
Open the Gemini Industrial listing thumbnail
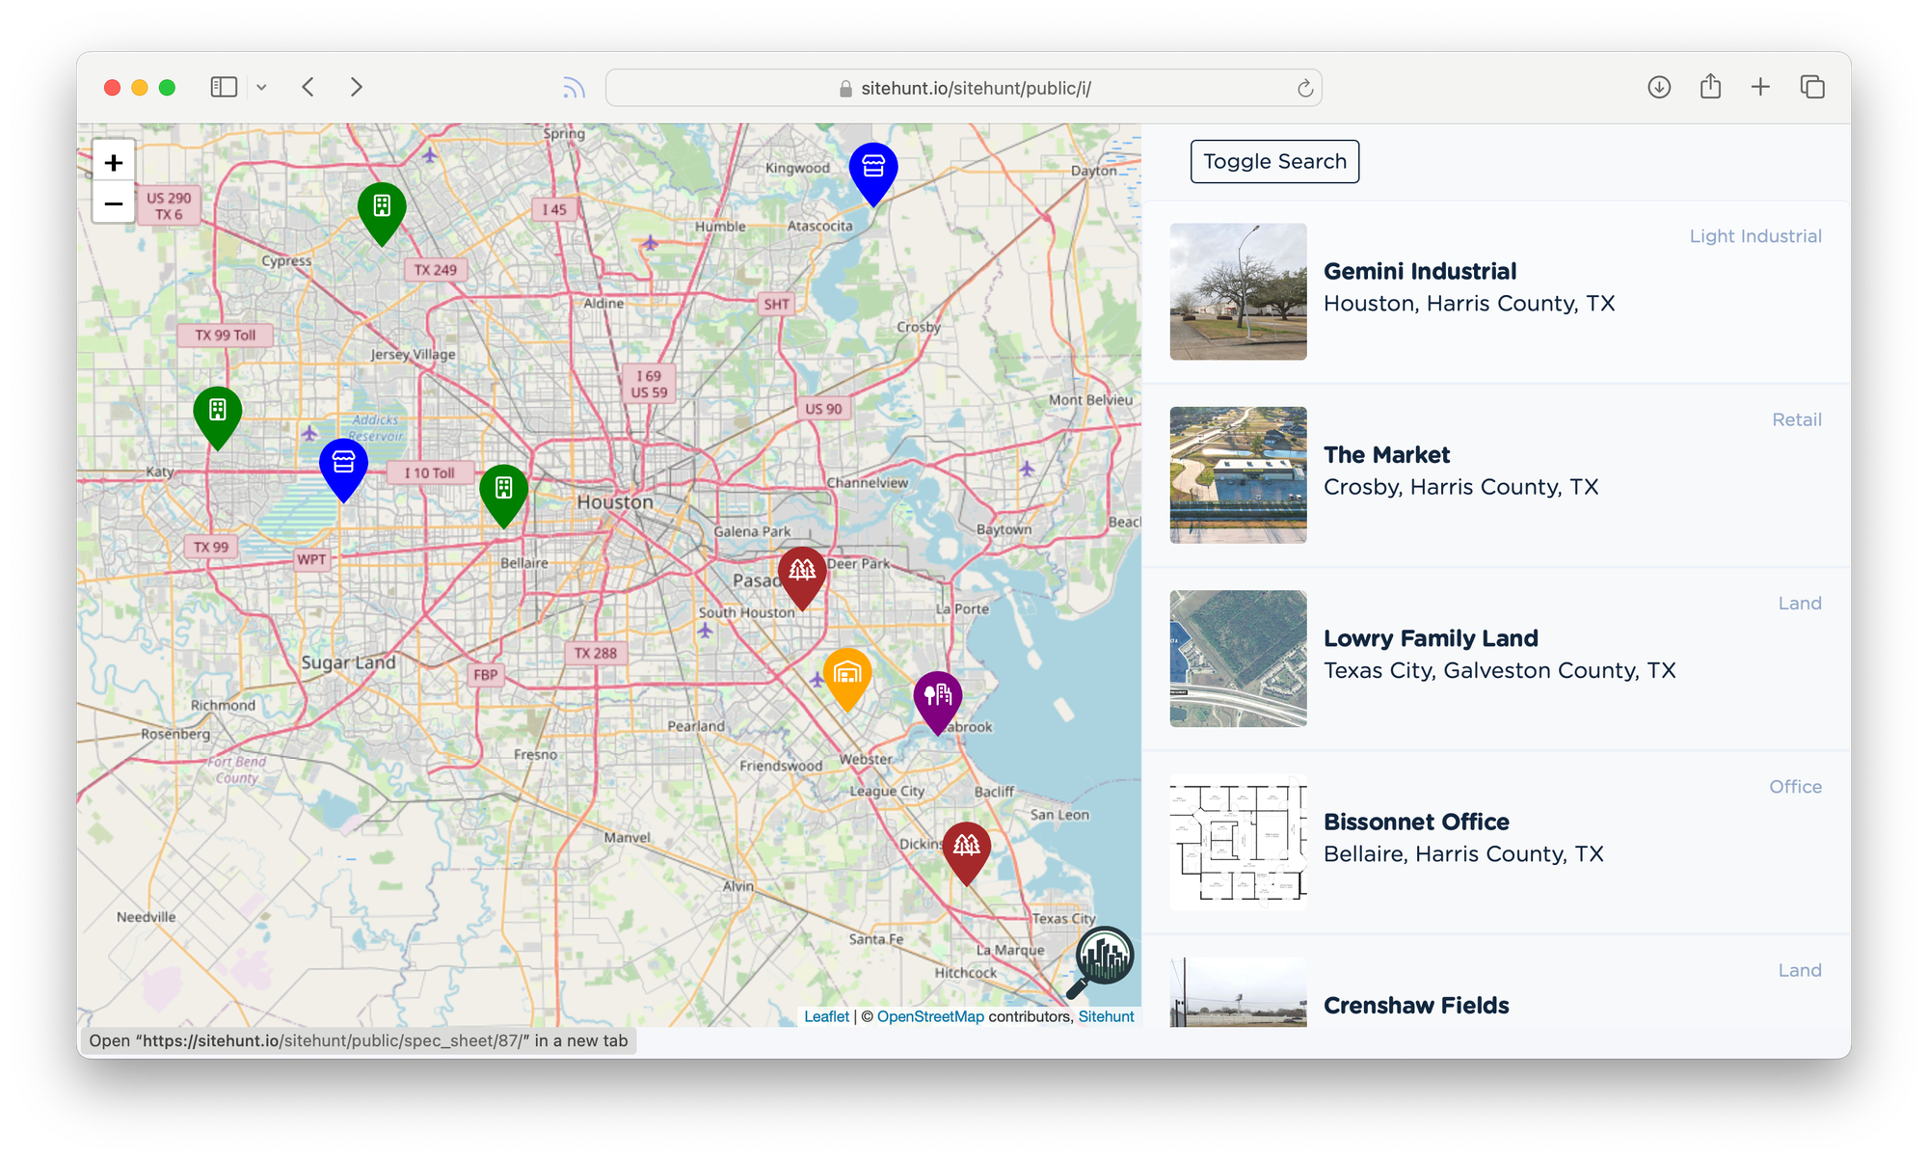1238,291
